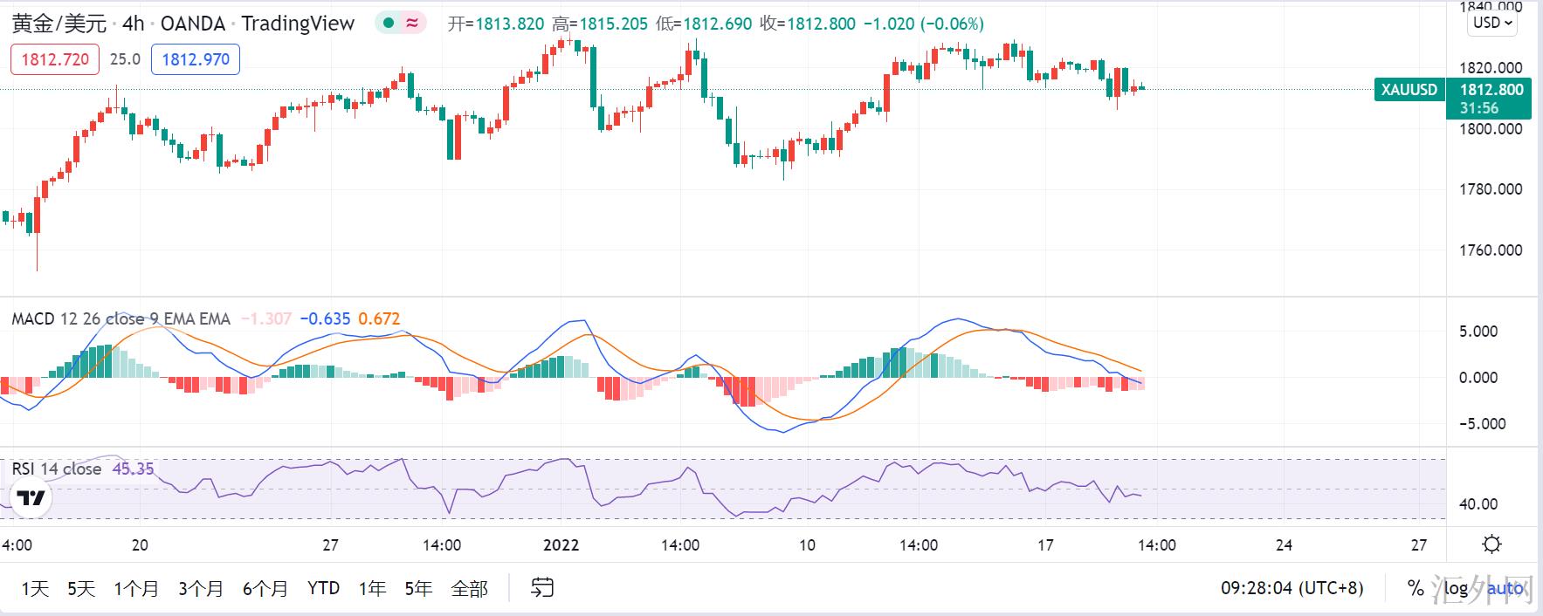Screen dimensions: 1543x616
Task: Switch range to 3个月
Action: [x=201, y=589]
